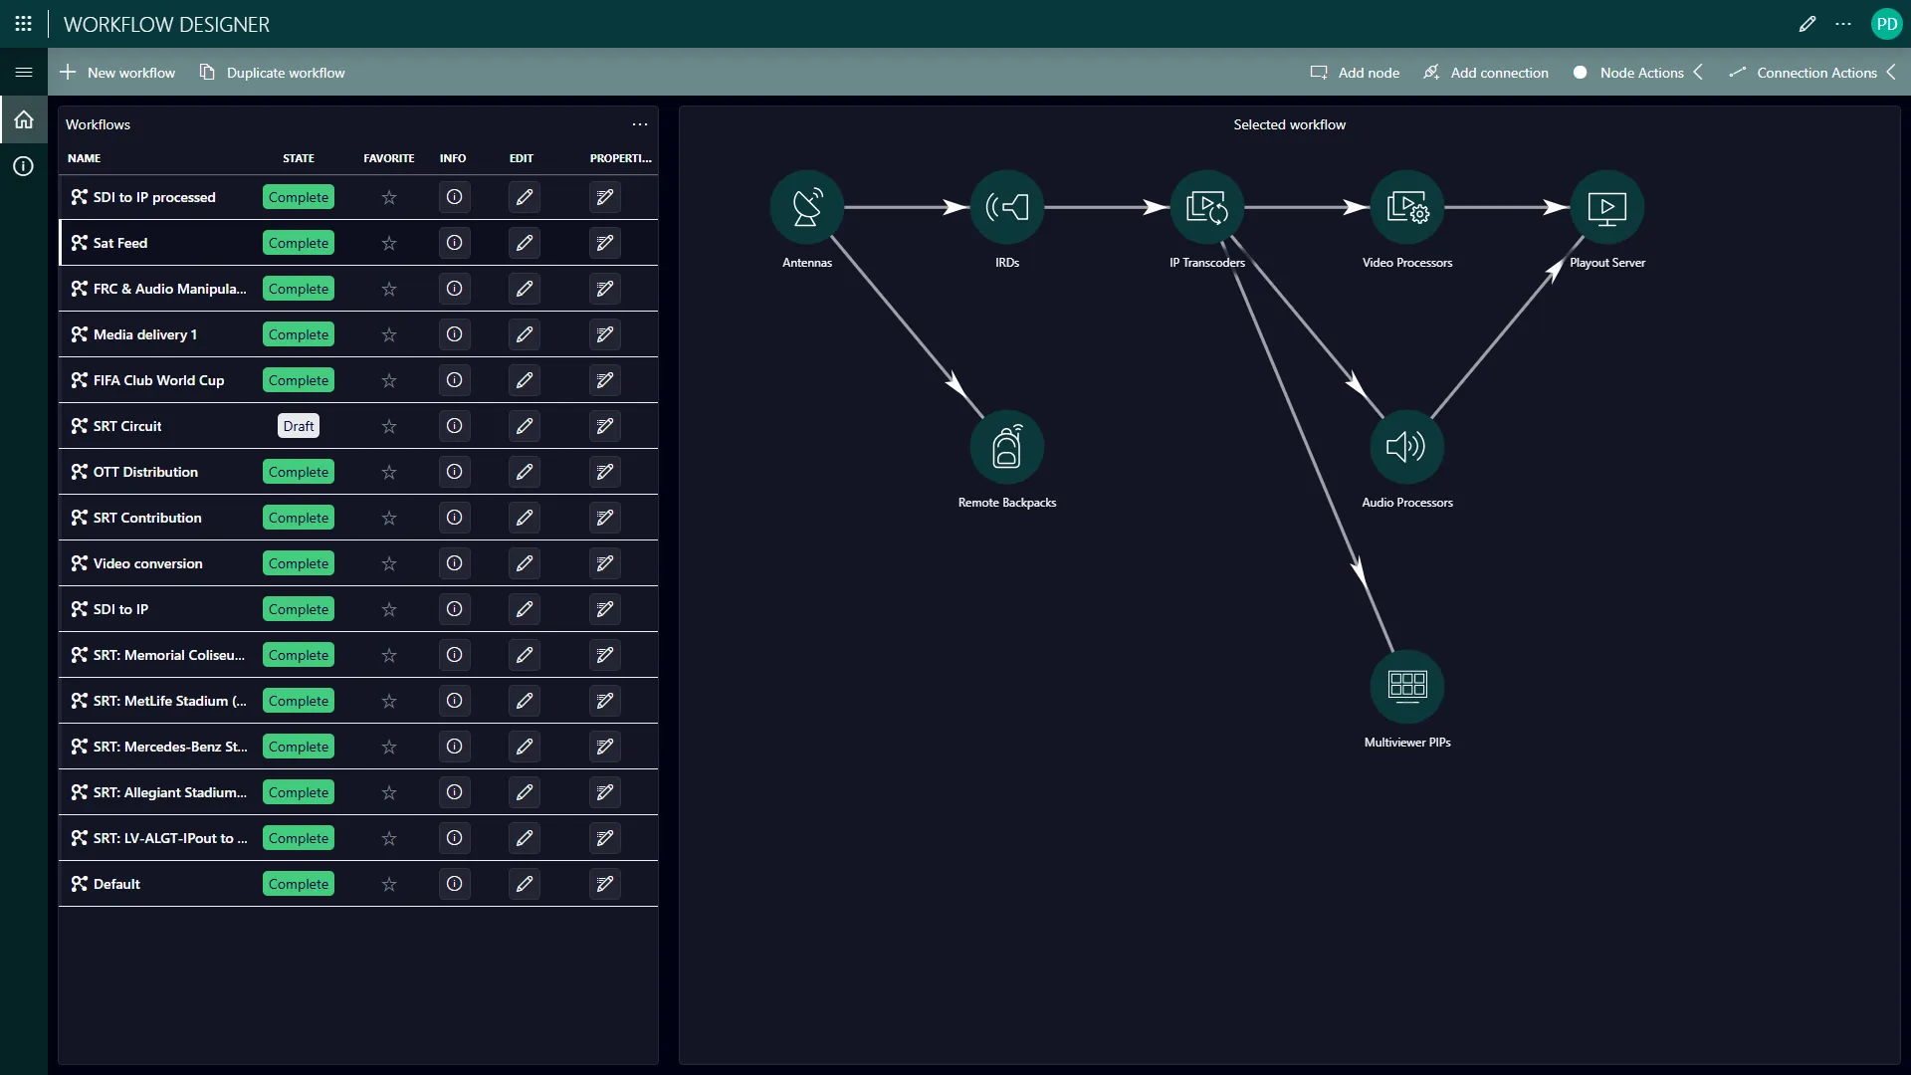Screen dimensions: 1911x1075
Task: Select the Multiviewer PIPs node
Action: 1407,687
